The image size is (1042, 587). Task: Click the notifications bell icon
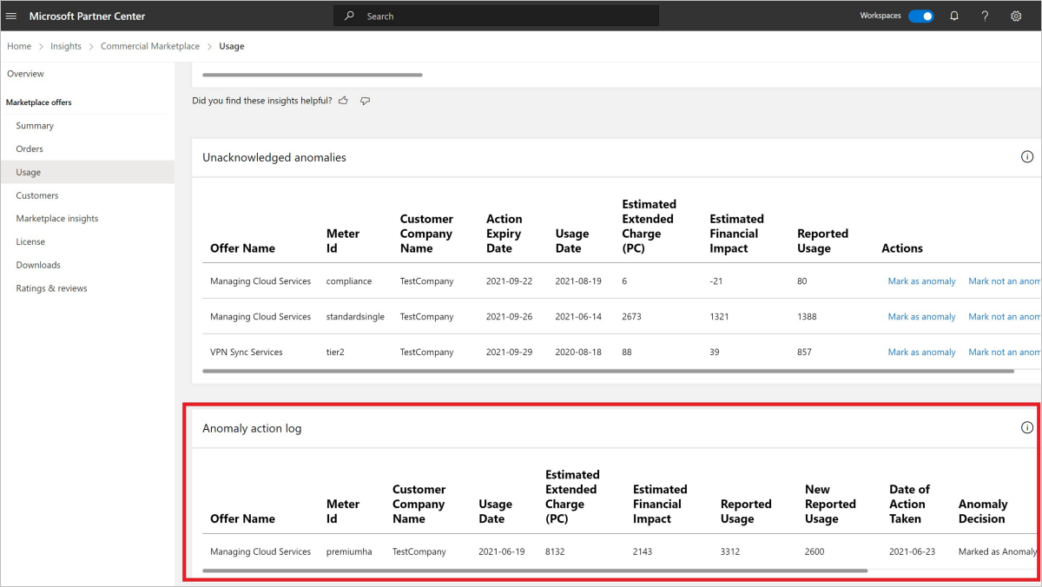(x=954, y=16)
